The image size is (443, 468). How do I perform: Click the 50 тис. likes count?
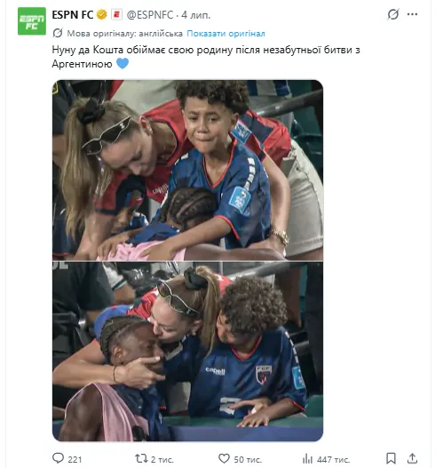248,459
